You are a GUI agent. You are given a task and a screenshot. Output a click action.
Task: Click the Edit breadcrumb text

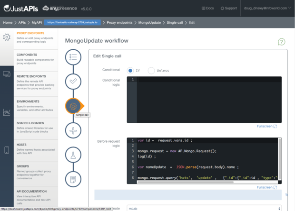[192, 22]
